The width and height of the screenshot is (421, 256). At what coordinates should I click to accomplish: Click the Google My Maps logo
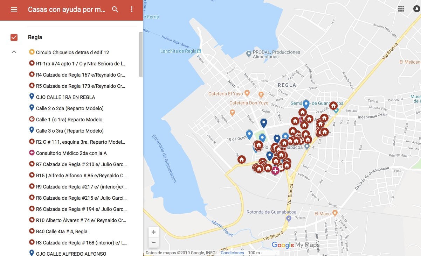[296, 245]
